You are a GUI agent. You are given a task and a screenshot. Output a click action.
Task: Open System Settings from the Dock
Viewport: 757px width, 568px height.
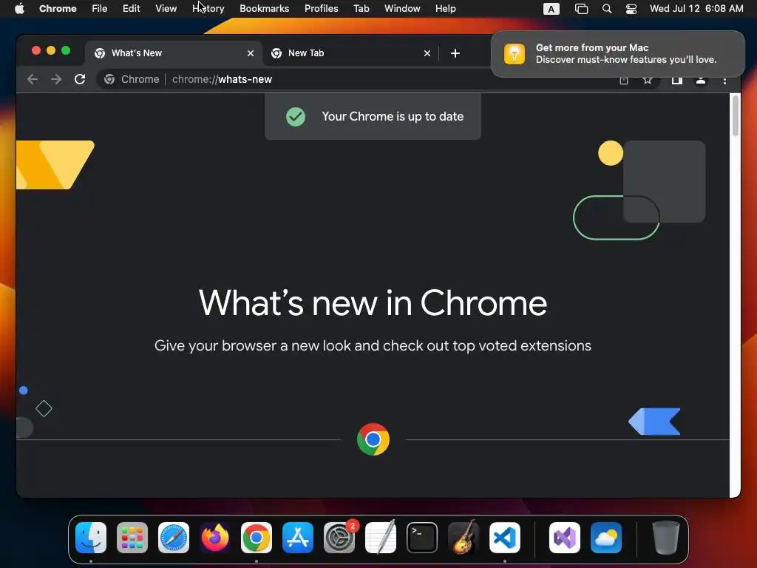(339, 538)
